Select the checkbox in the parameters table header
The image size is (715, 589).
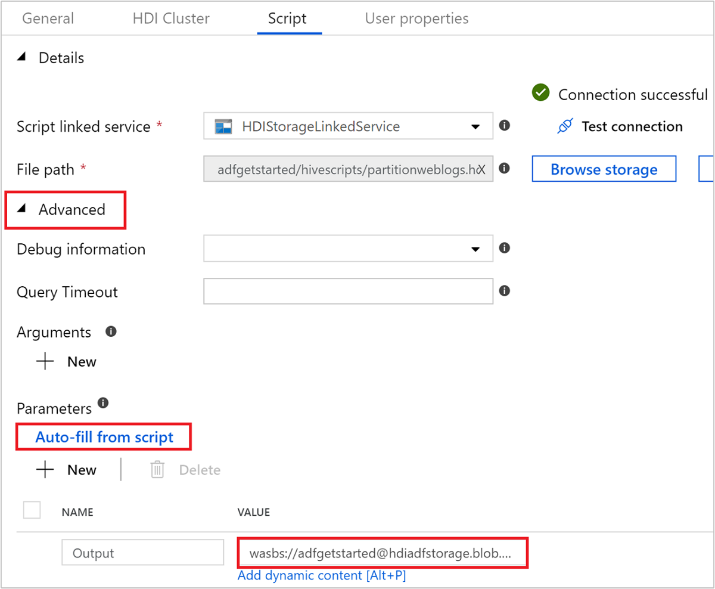(32, 510)
